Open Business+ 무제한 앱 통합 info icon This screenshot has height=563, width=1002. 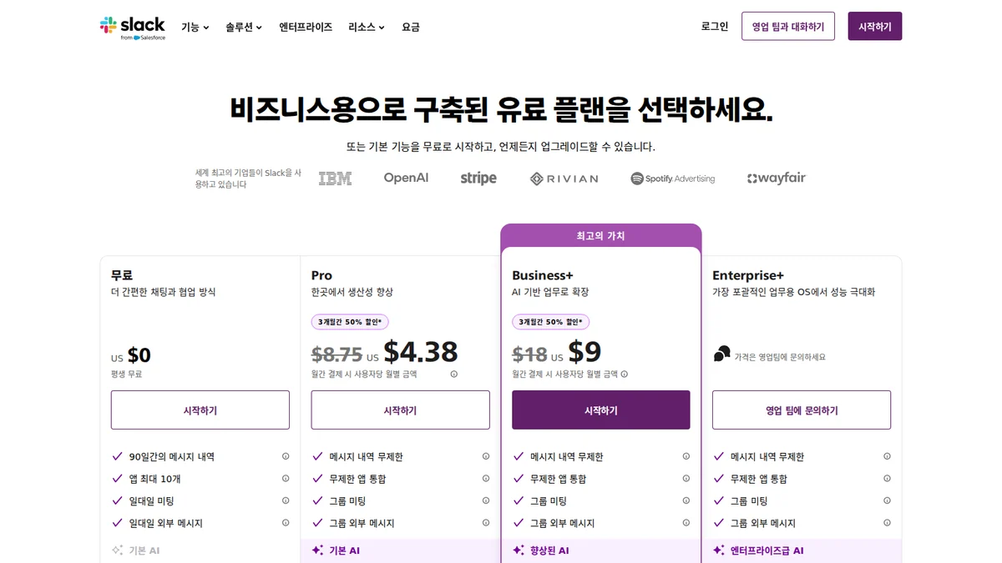(686, 479)
